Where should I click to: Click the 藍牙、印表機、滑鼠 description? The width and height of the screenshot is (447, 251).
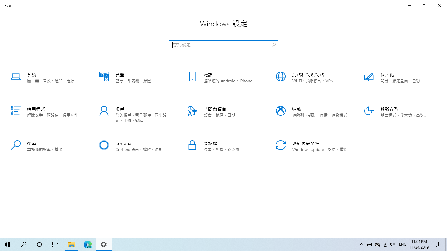click(133, 81)
